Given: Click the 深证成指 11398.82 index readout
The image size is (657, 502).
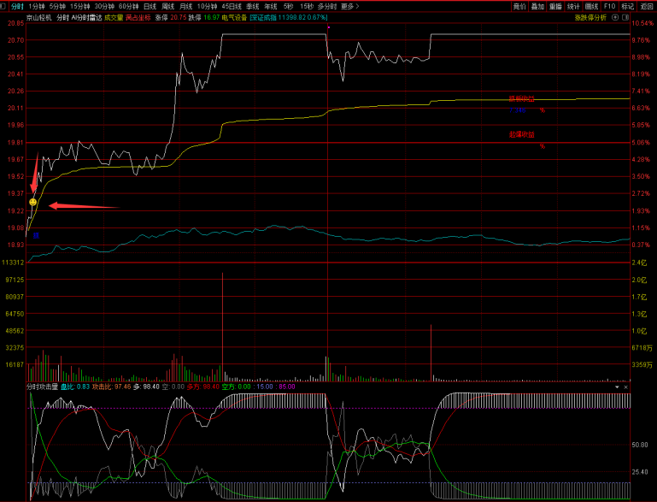Looking at the screenshot, I should point(289,18).
